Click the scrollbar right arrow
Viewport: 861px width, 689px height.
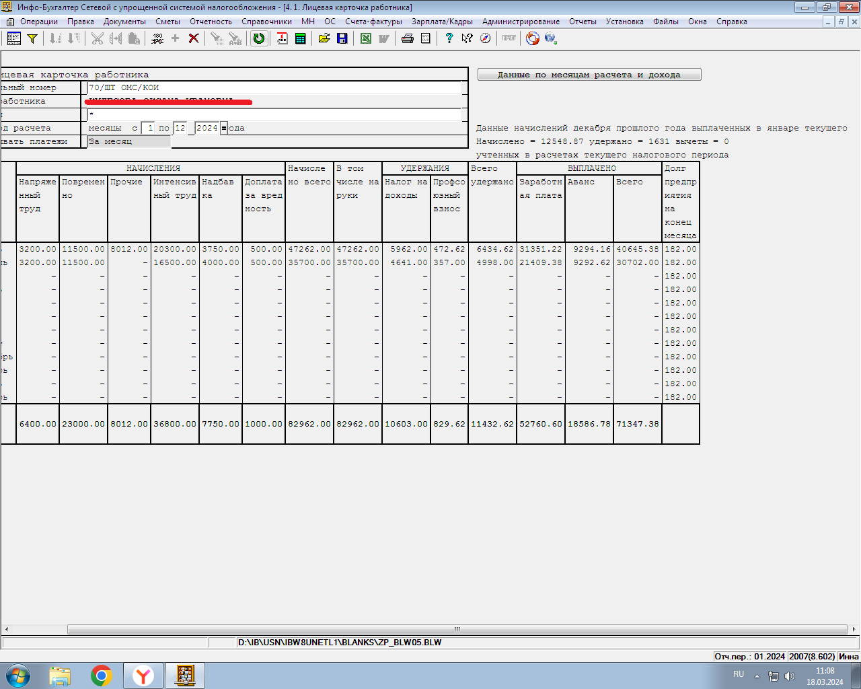(x=855, y=630)
